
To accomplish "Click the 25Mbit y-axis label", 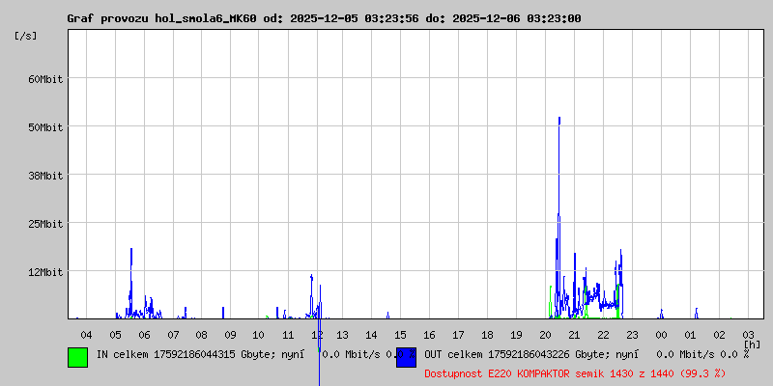I will coord(44,223).
